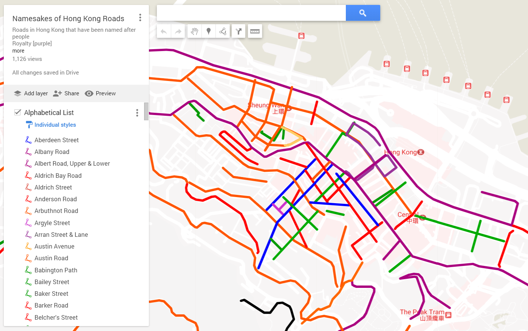Click Preview with eye icon
Viewport: 528px width, 331px height.
100,93
